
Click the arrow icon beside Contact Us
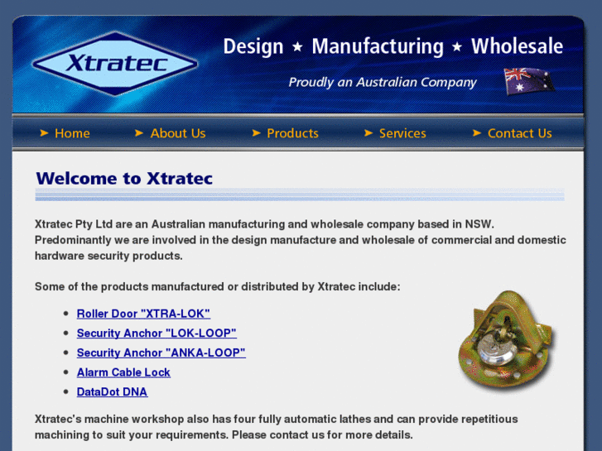(477, 132)
